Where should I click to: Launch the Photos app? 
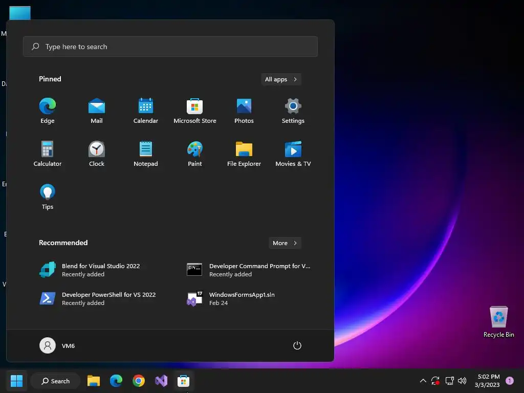[244, 111]
